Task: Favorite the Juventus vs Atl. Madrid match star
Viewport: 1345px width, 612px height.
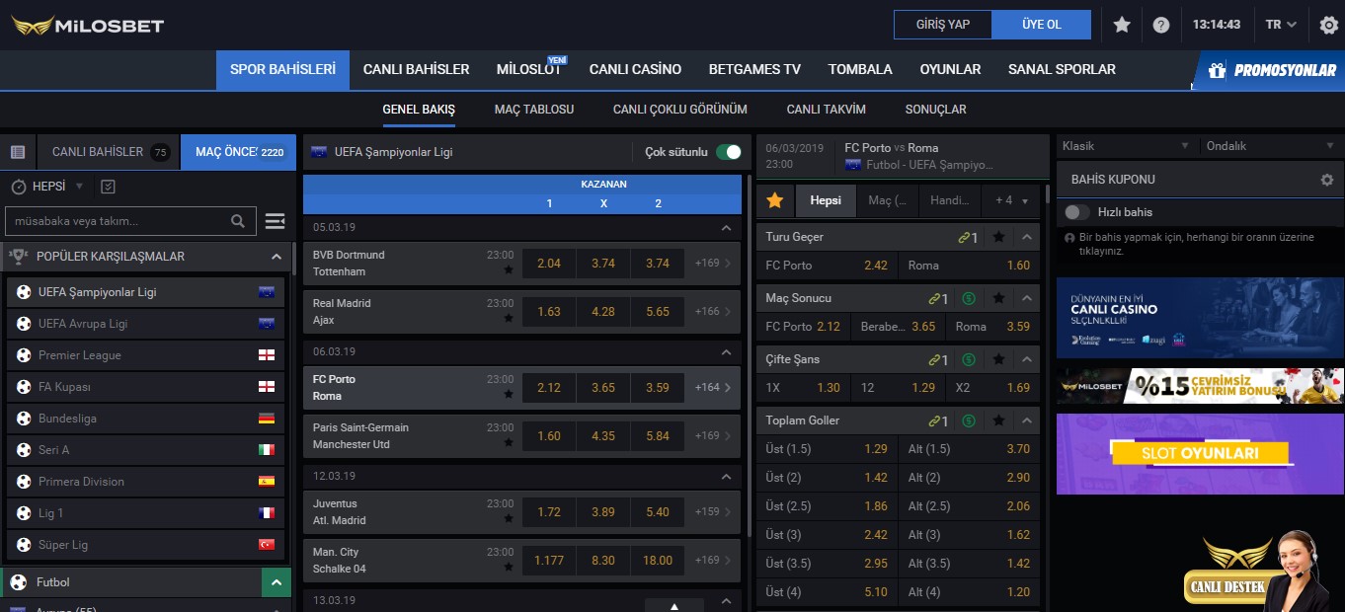Action: (x=509, y=518)
